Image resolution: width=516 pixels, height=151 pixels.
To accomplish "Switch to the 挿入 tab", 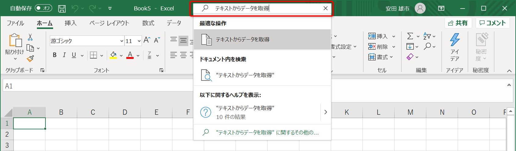I will [70, 23].
